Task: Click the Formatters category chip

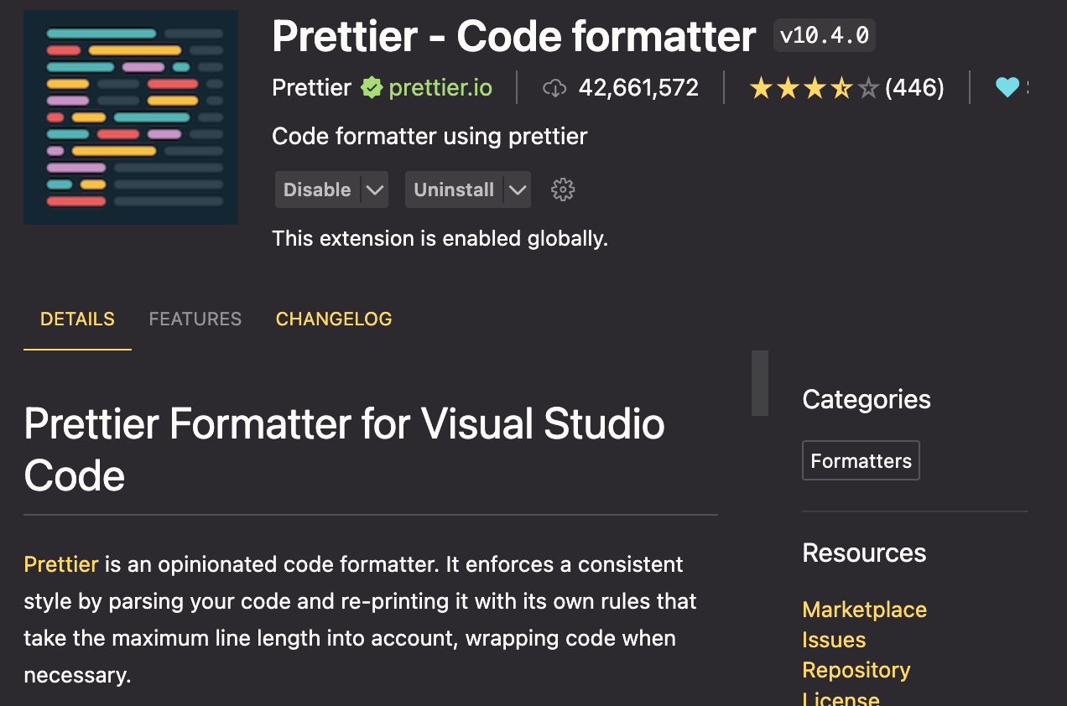Action: [860, 459]
